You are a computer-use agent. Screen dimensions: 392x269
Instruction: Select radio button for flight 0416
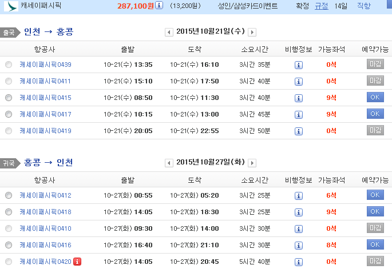click(x=9, y=245)
